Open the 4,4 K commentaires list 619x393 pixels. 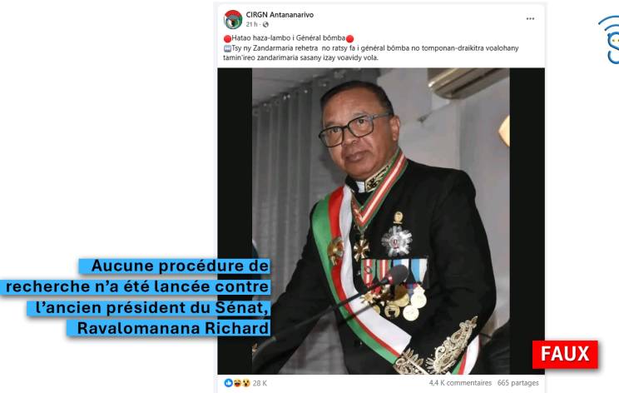point(460,383)
